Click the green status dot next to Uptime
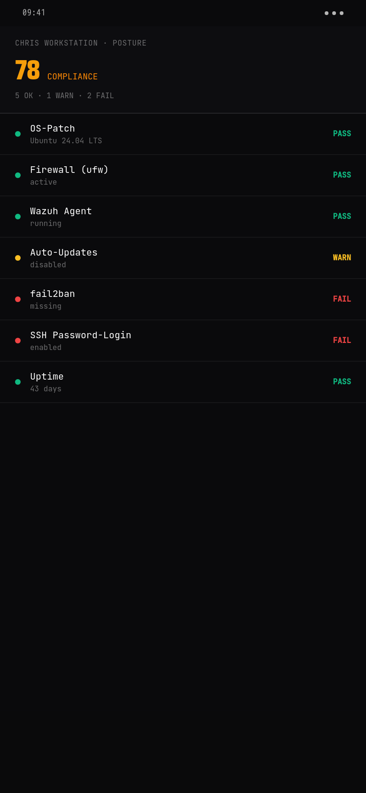Viewport: 366px width, 793px height. click(18, 382)
